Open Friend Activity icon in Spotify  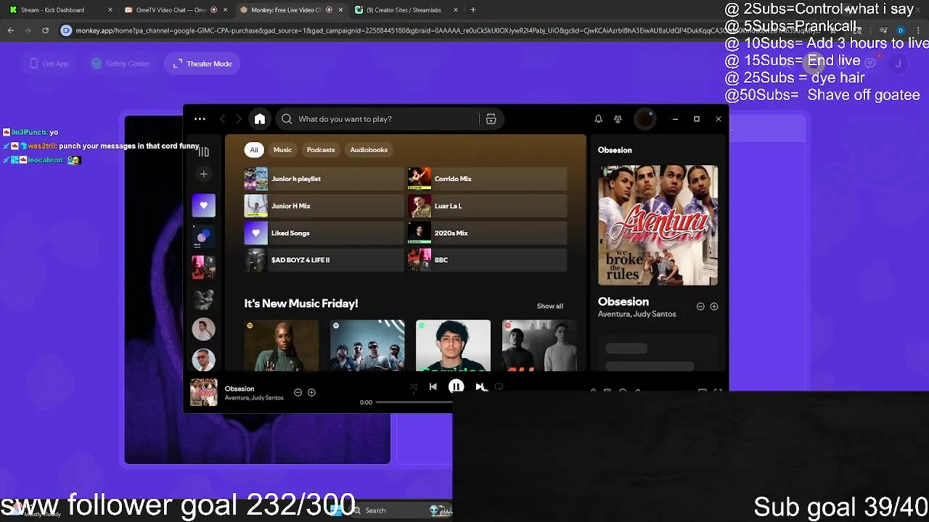tap(618, 119)
